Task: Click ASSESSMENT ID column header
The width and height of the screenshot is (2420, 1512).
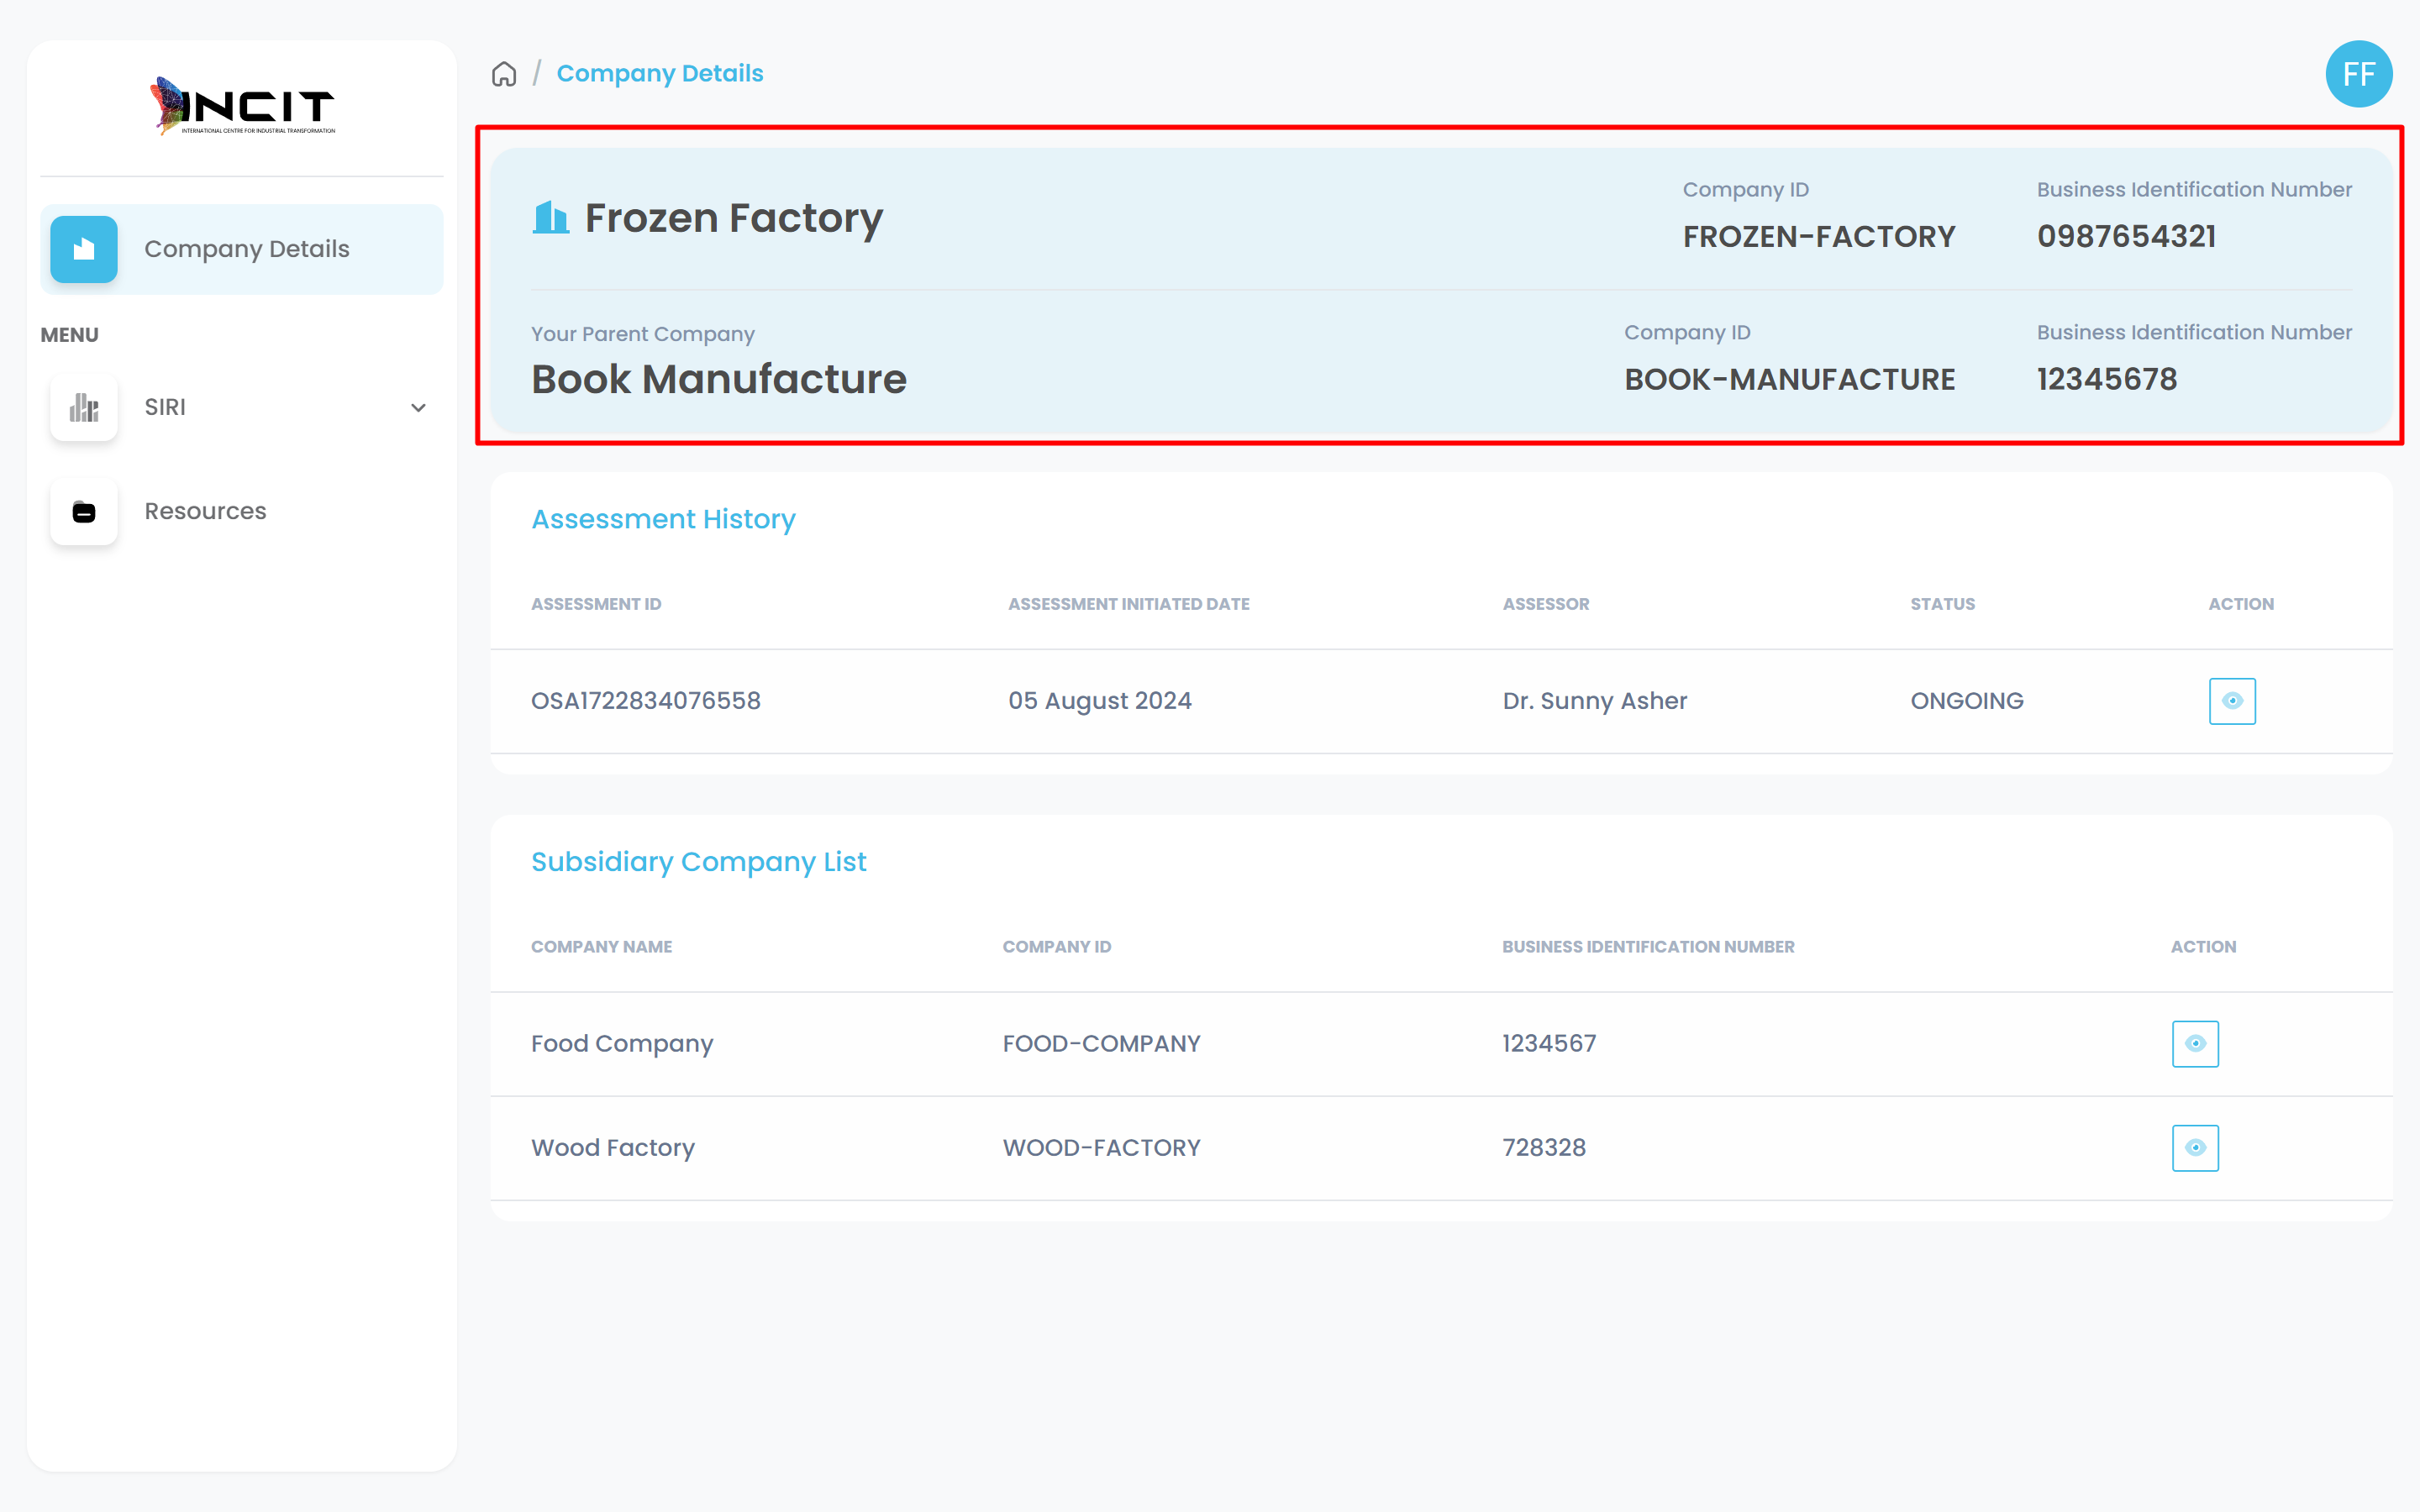Action: point(596,604)
